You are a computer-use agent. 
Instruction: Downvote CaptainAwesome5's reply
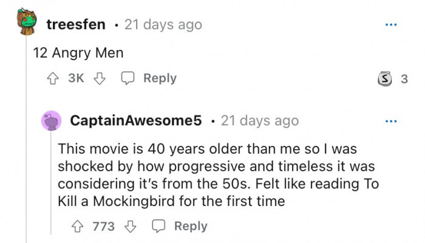[129, 227]
